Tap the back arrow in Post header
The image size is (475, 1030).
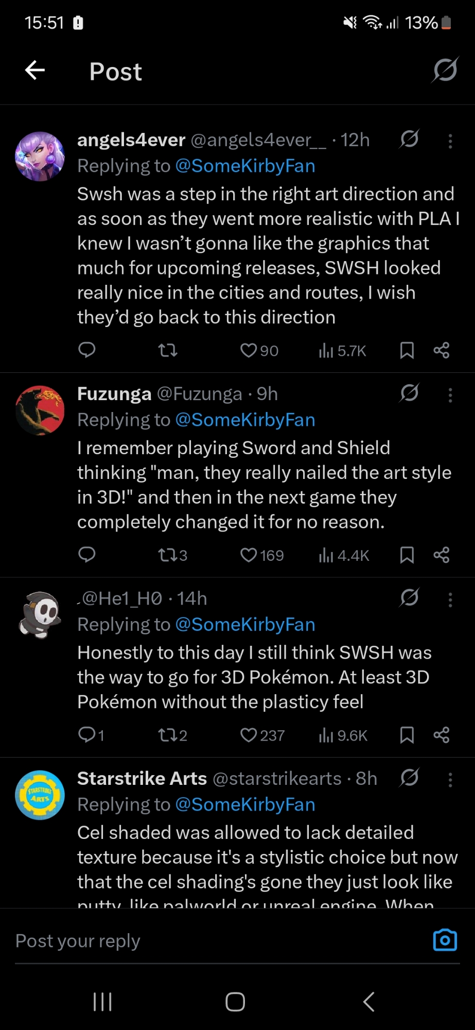(x=35, y=70)
